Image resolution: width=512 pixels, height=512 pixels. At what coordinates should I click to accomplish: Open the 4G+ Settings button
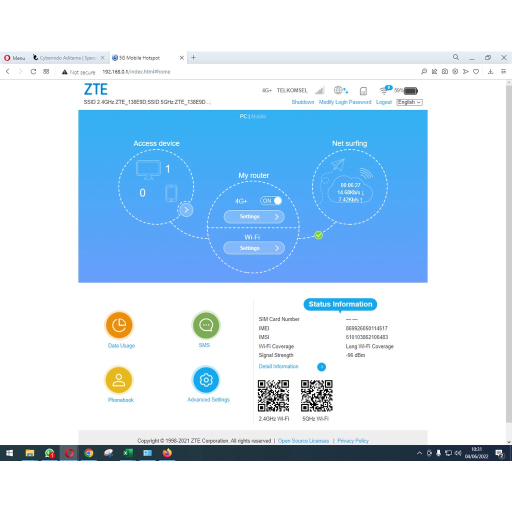tap(254, 217)
